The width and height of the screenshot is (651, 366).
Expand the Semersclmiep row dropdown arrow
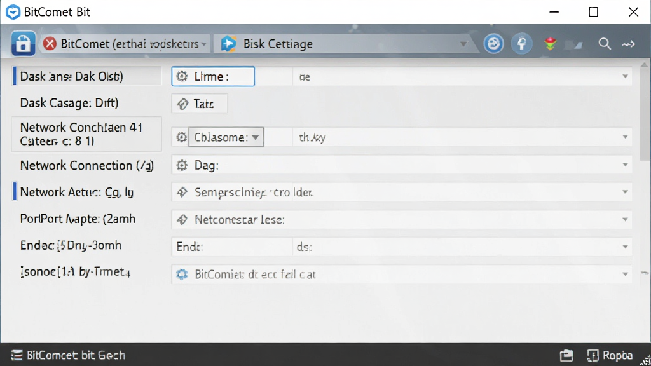625,192
